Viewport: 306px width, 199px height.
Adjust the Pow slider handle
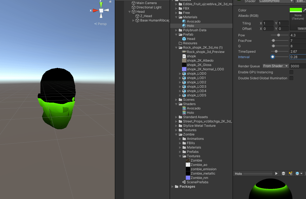[x=279, y=35]
